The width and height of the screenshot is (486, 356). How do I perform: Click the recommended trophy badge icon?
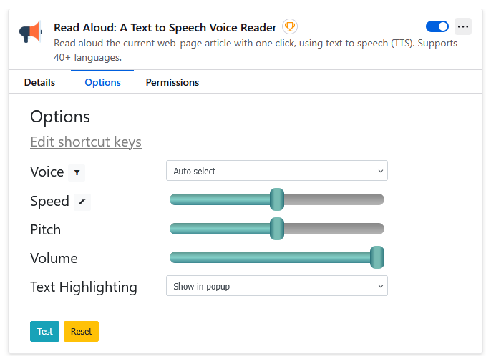289,27
